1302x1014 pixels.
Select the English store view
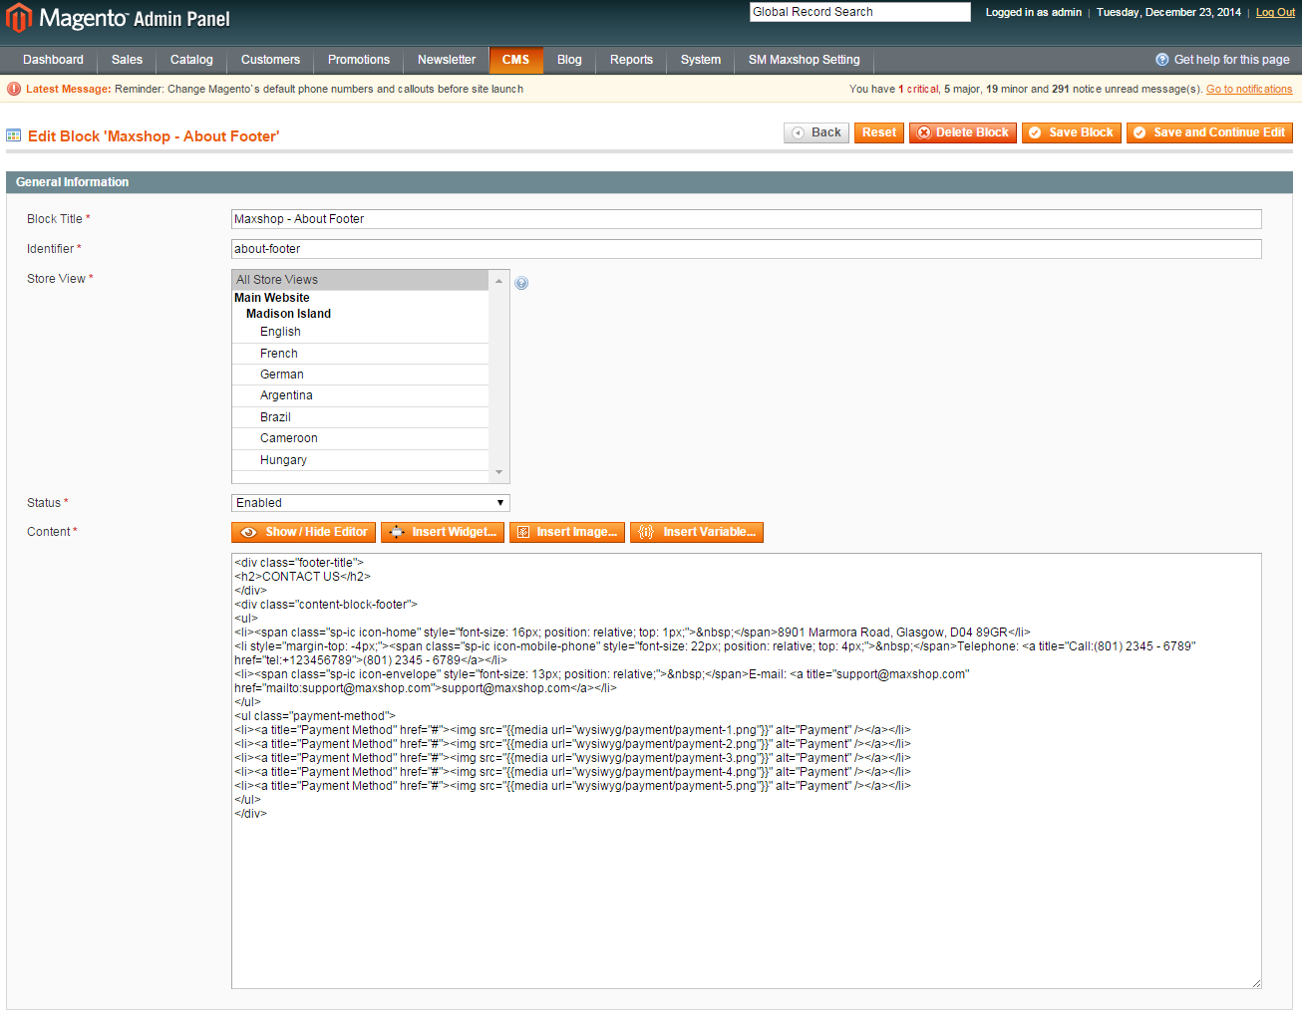tap(361, 332)
